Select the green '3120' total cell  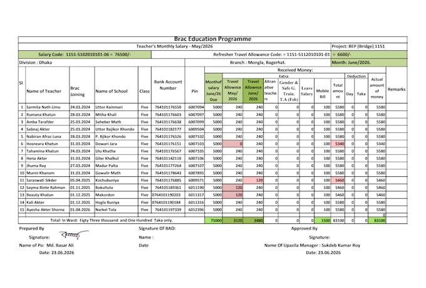(232, 220)
